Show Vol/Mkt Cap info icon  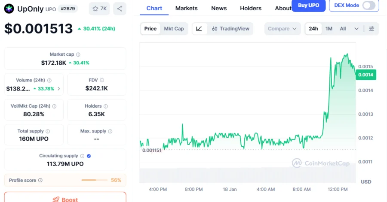pos(54,106)
